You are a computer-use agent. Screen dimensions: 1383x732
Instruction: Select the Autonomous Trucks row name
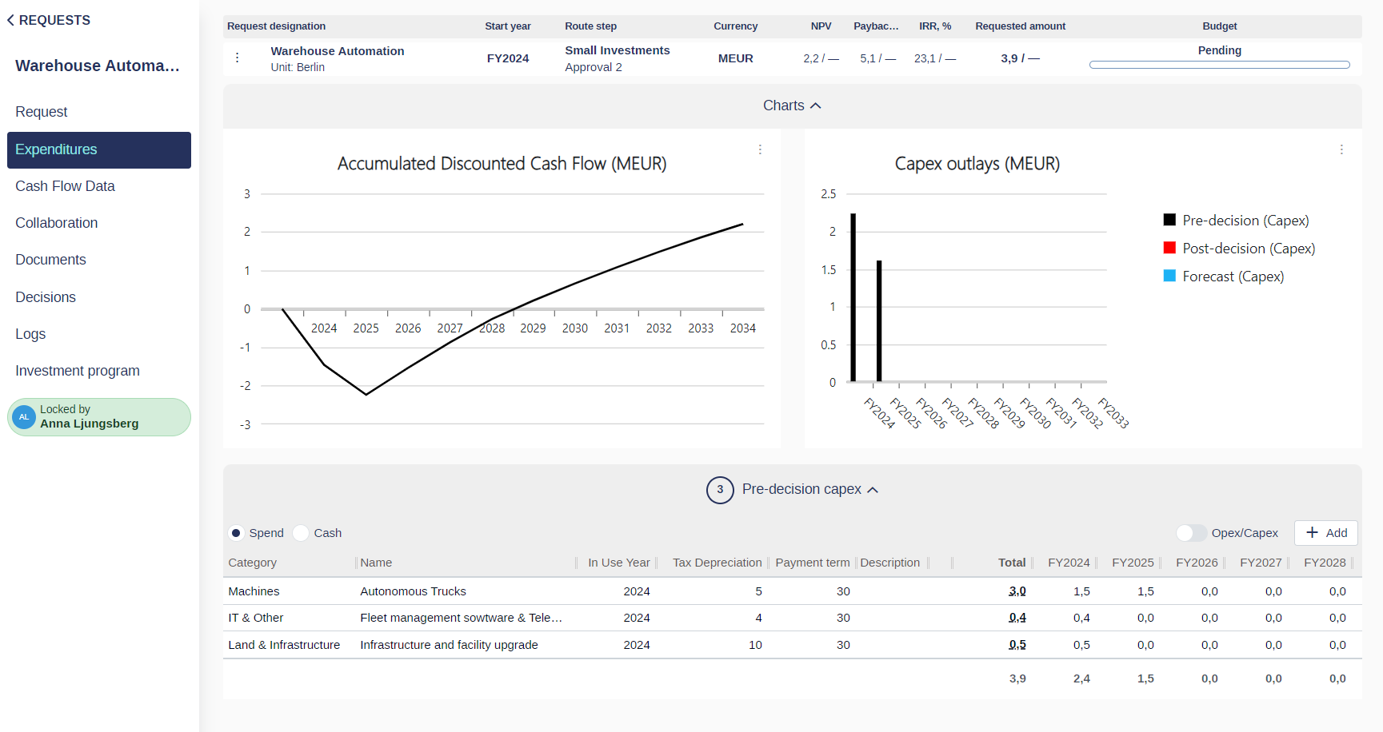(413, 591)
